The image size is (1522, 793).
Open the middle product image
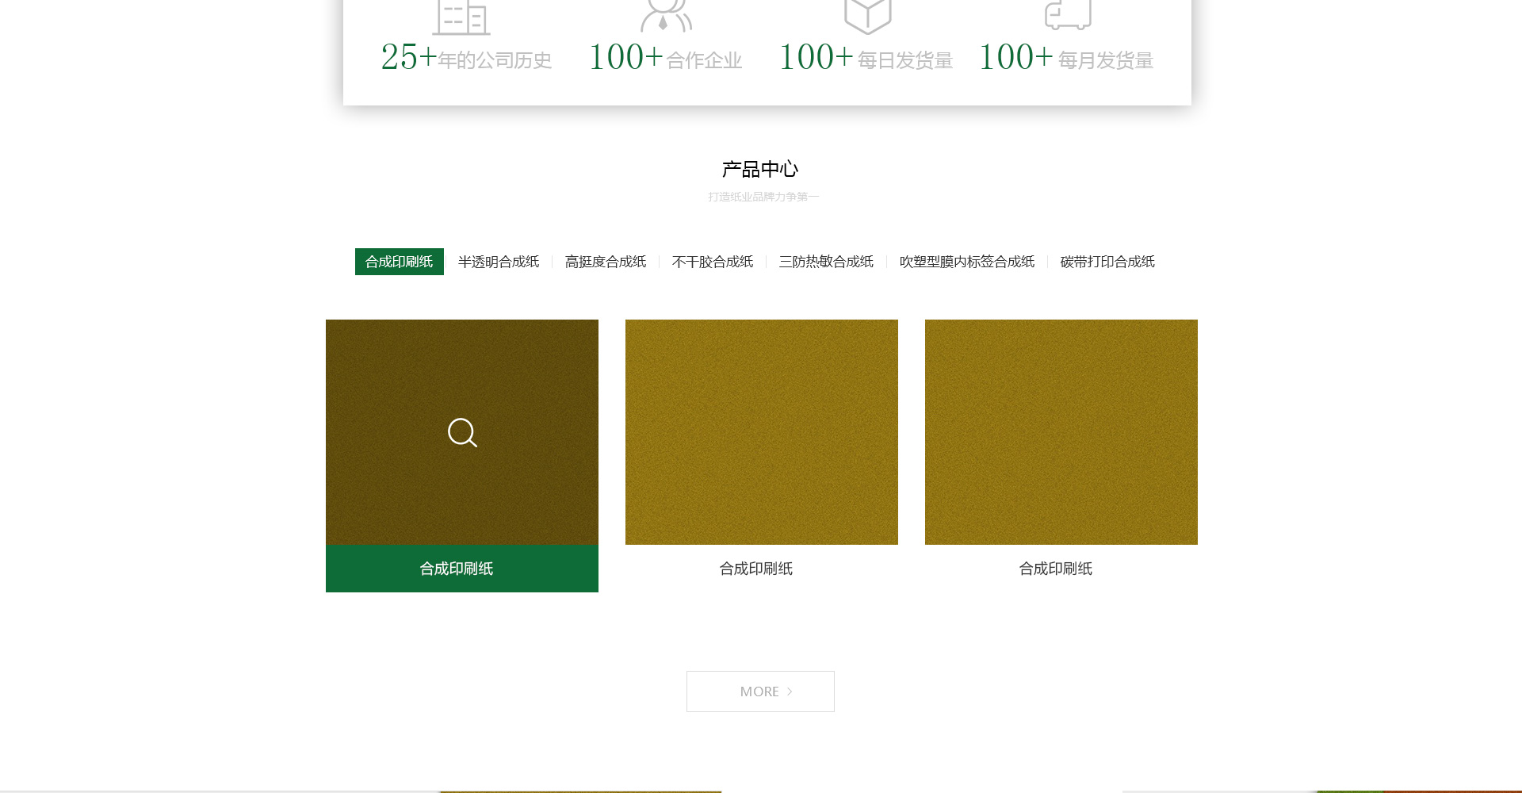[x=761, y=432]
